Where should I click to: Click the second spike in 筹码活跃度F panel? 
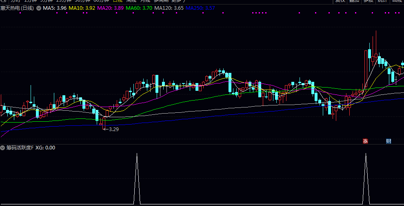(x=366, y=179)
